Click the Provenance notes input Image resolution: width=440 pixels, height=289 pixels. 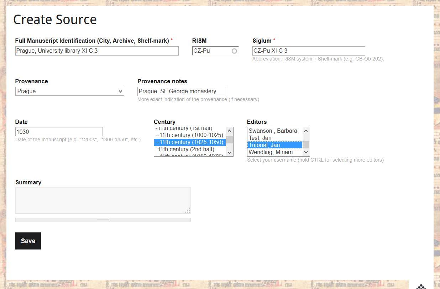[181, 91]
